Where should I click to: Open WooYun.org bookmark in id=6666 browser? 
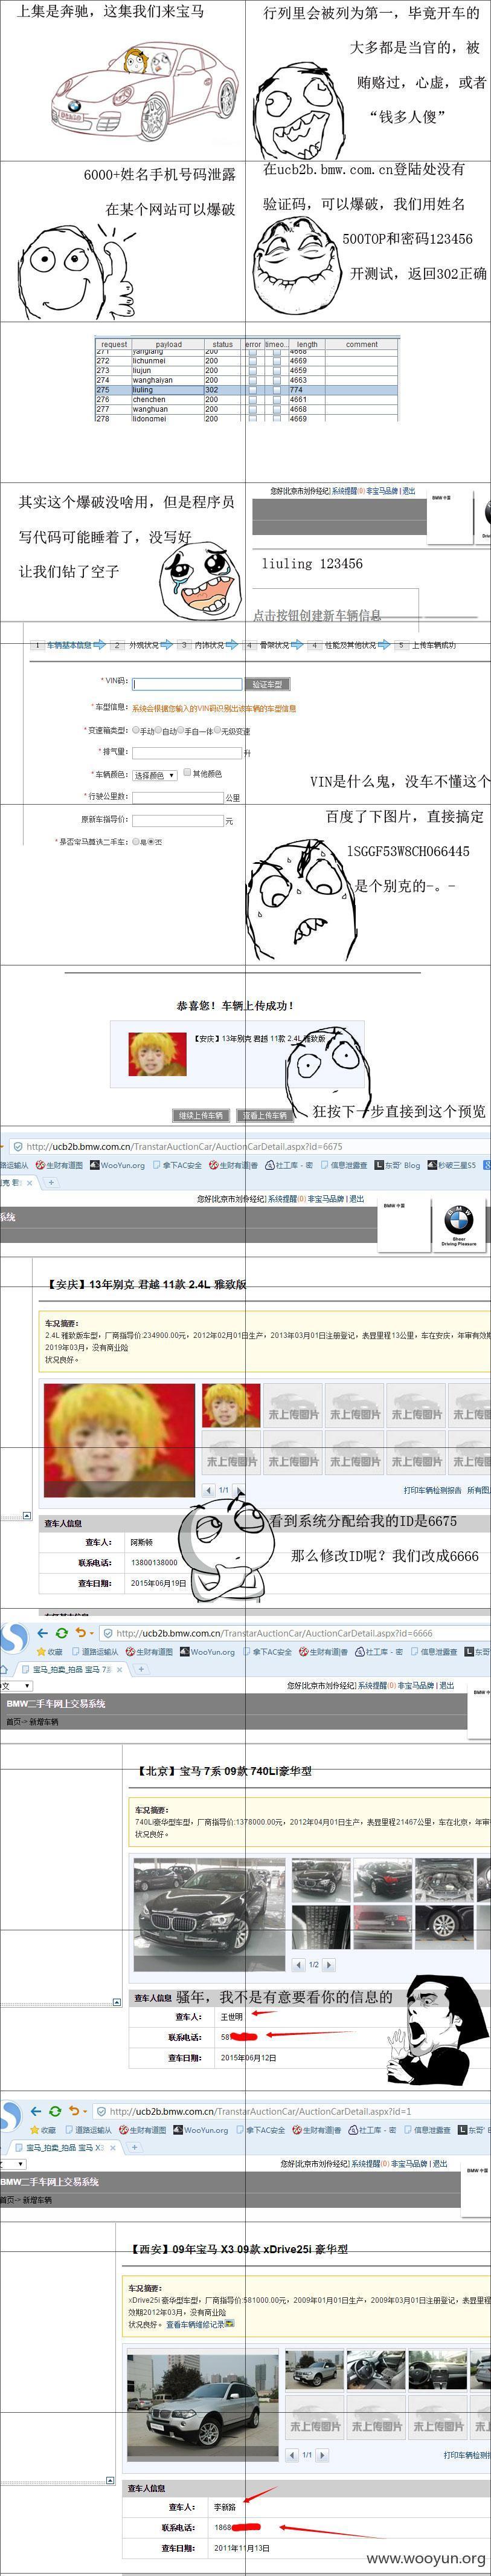click(x=208, y=1652)
